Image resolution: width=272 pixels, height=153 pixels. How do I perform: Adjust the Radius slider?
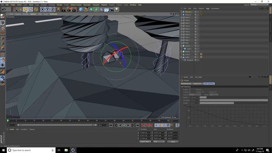coord(234,97)
